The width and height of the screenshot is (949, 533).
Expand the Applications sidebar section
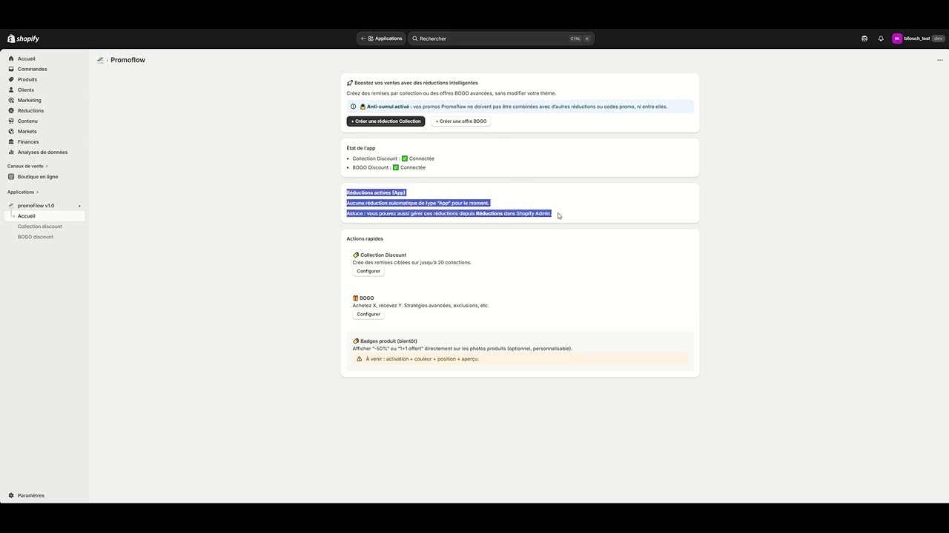click(x=23, y=192)
